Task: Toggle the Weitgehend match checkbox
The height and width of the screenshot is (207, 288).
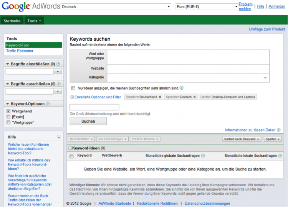Action: tap(8, 111)
